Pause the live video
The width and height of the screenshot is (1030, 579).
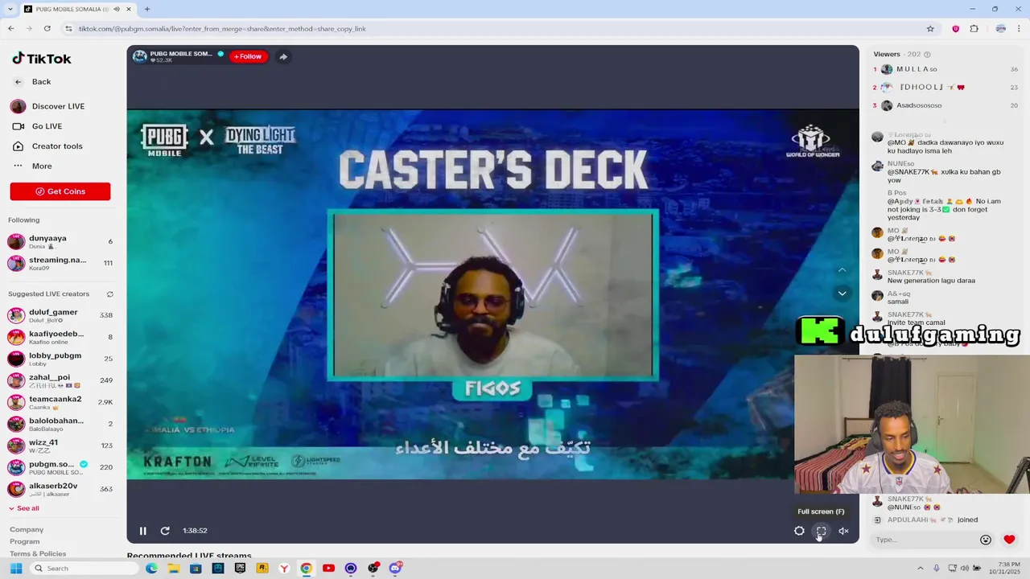[x=142, y=531]
